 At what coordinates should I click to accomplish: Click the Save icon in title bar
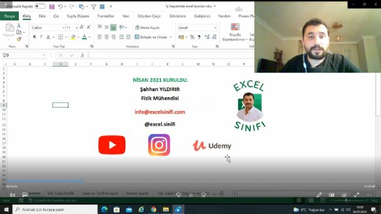(x=52, y=7)
